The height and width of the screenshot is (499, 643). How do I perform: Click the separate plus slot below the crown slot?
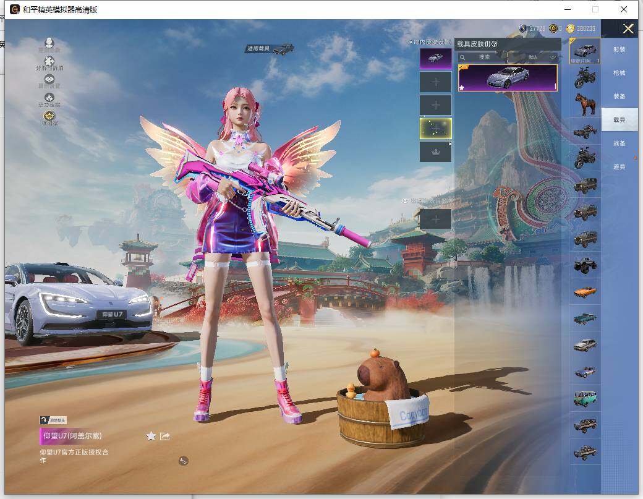435,220
